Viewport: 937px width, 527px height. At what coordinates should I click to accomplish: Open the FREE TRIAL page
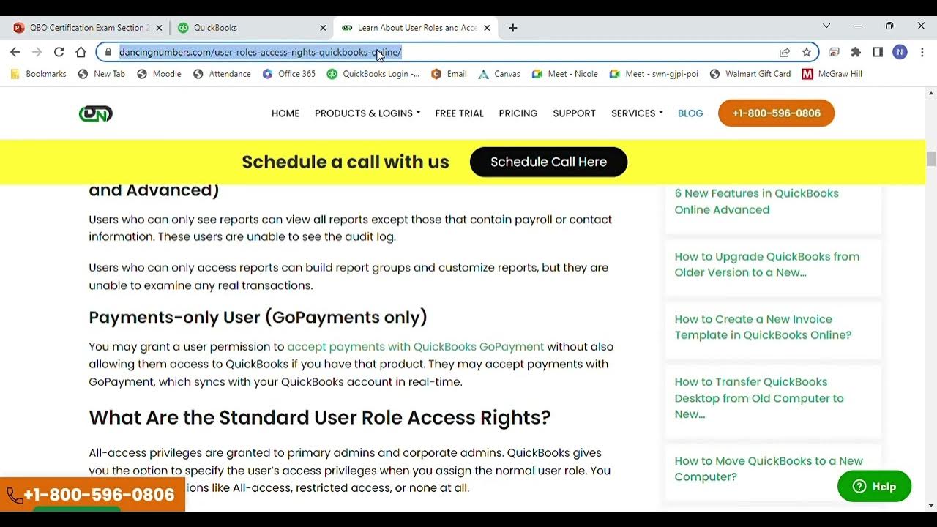coord(459,113)
